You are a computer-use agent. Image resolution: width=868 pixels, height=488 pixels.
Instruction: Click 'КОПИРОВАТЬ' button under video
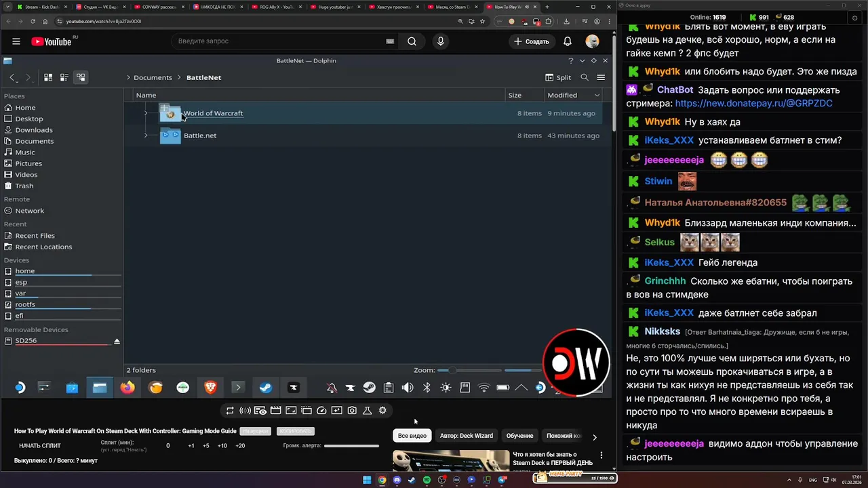pos(295,431)
